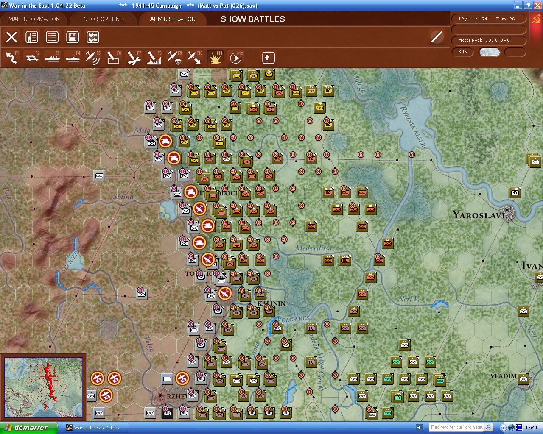The image size is (543, 434).
Task: Select the HQ counter just northeast of Yaroslavl
Action: tap(515, 192)
